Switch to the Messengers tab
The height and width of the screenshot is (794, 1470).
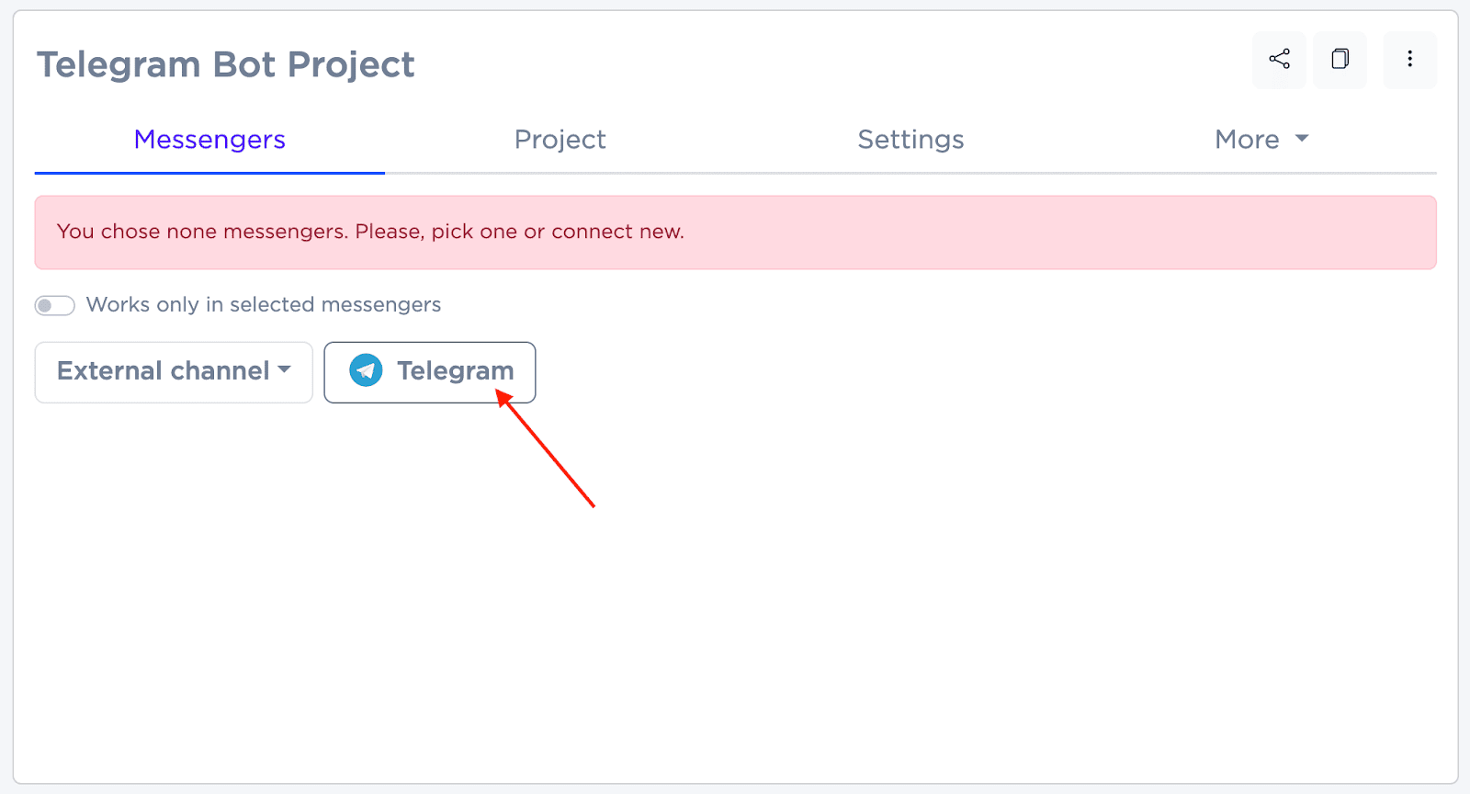point(209,140)
